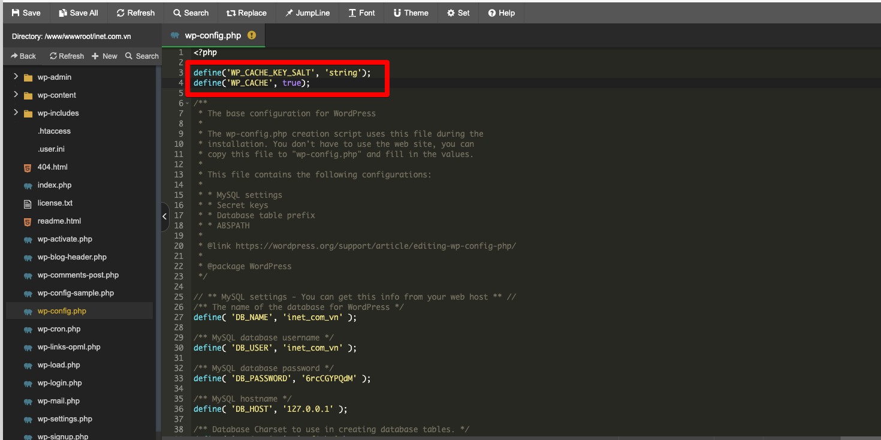Click the PHP icon beside wp-cron.php

(28, 329)
